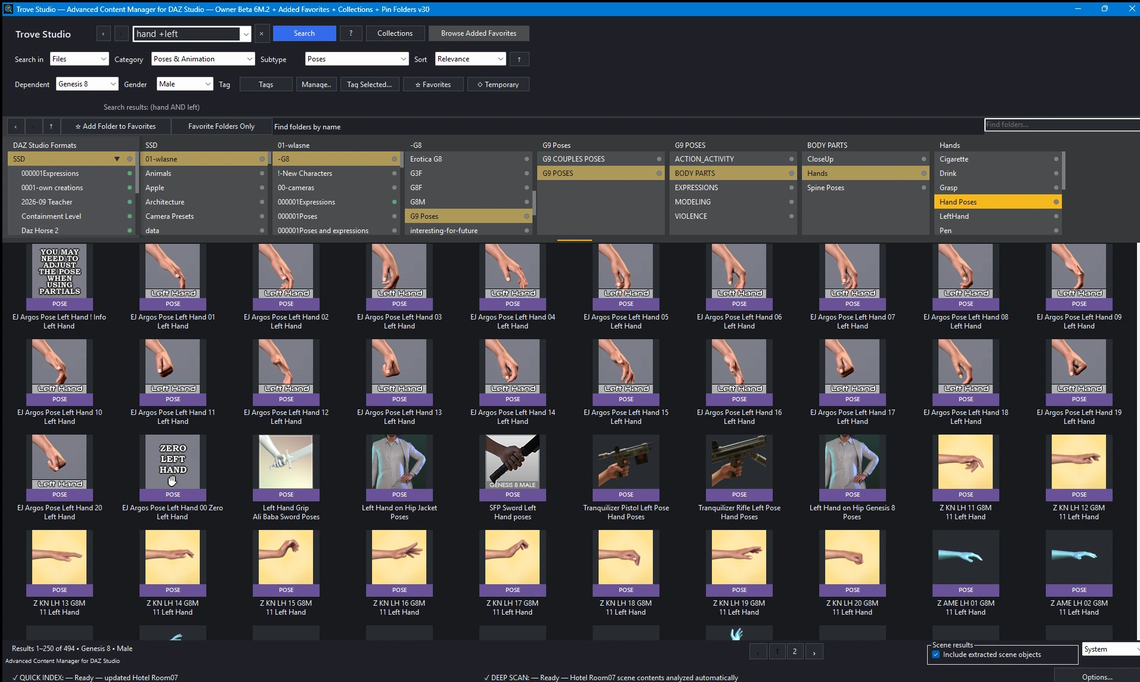
Task: Open the Sort Relevance dropdown
Action: (470, 59)
